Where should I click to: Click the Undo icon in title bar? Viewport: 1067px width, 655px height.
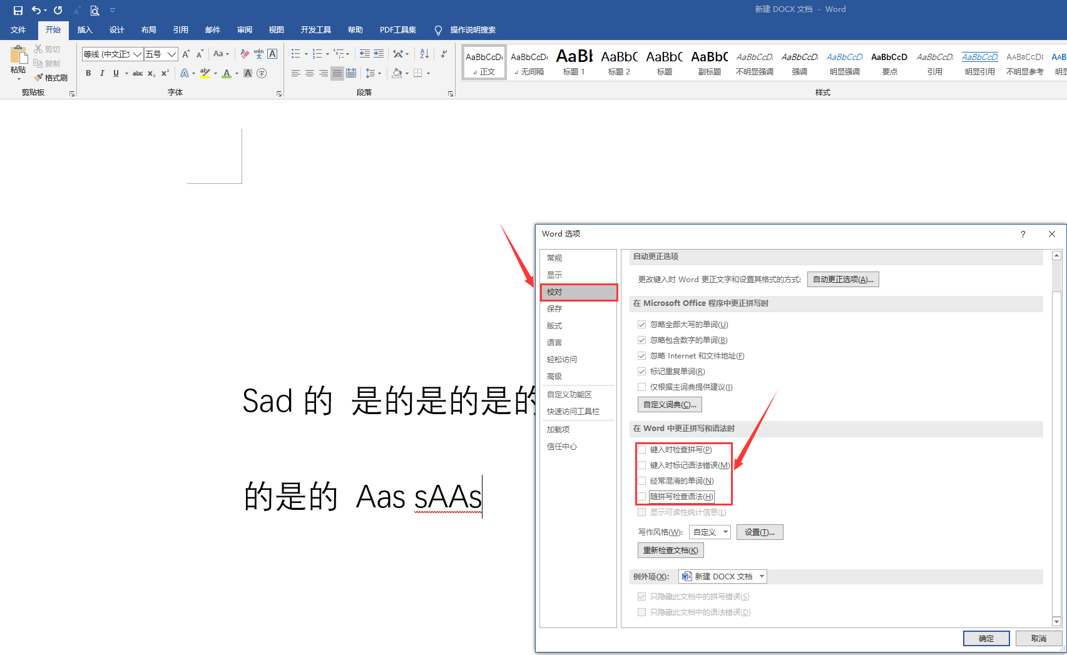(36, 10)
